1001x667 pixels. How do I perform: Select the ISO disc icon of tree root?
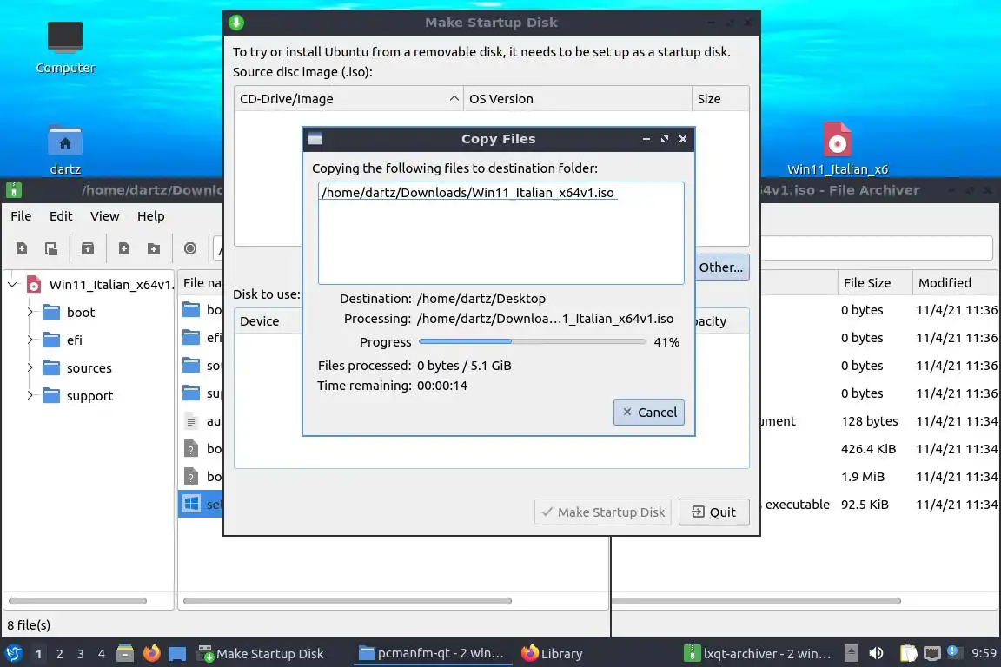coord(34,284)
